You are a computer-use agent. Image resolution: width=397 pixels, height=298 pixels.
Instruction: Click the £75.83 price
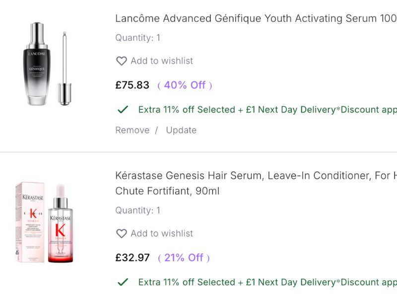coord(132,85)
